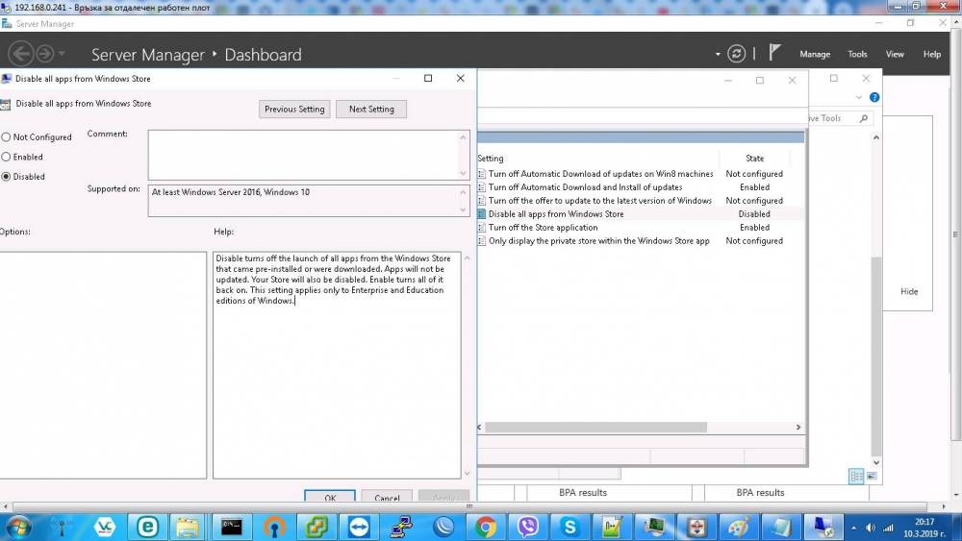Expand chevron beside blue help icon
This screenshot has width=962, height=541.
click(x=859, y=97)
